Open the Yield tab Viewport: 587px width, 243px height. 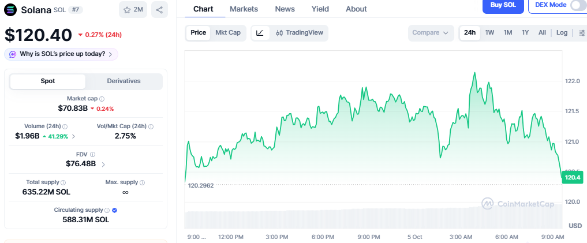coord(320,9)
